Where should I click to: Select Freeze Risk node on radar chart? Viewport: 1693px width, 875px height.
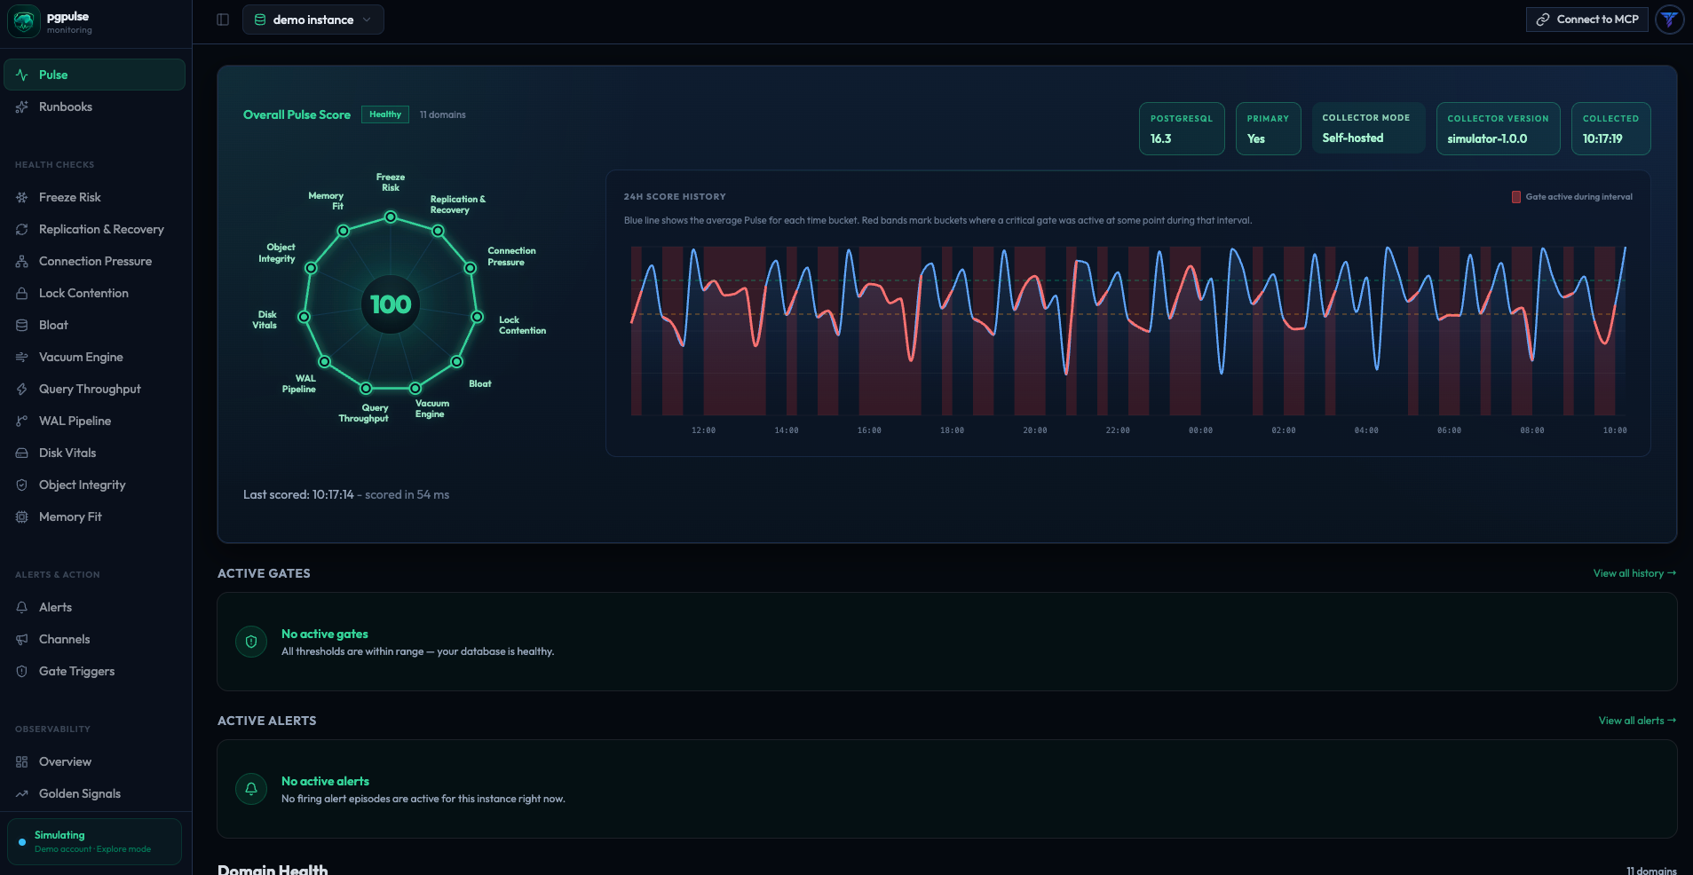pos(391,217)
